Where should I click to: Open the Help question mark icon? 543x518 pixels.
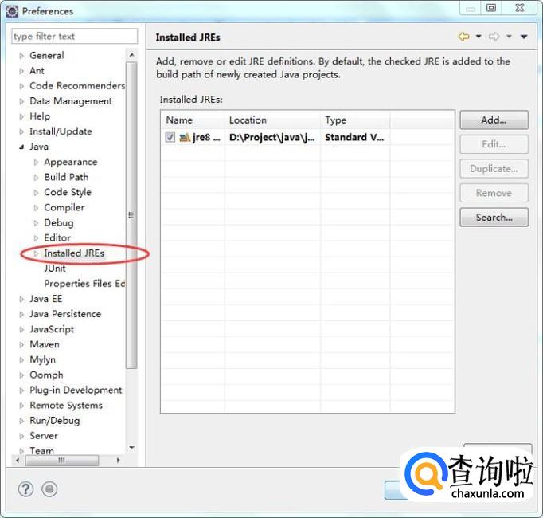pos(25,489)
